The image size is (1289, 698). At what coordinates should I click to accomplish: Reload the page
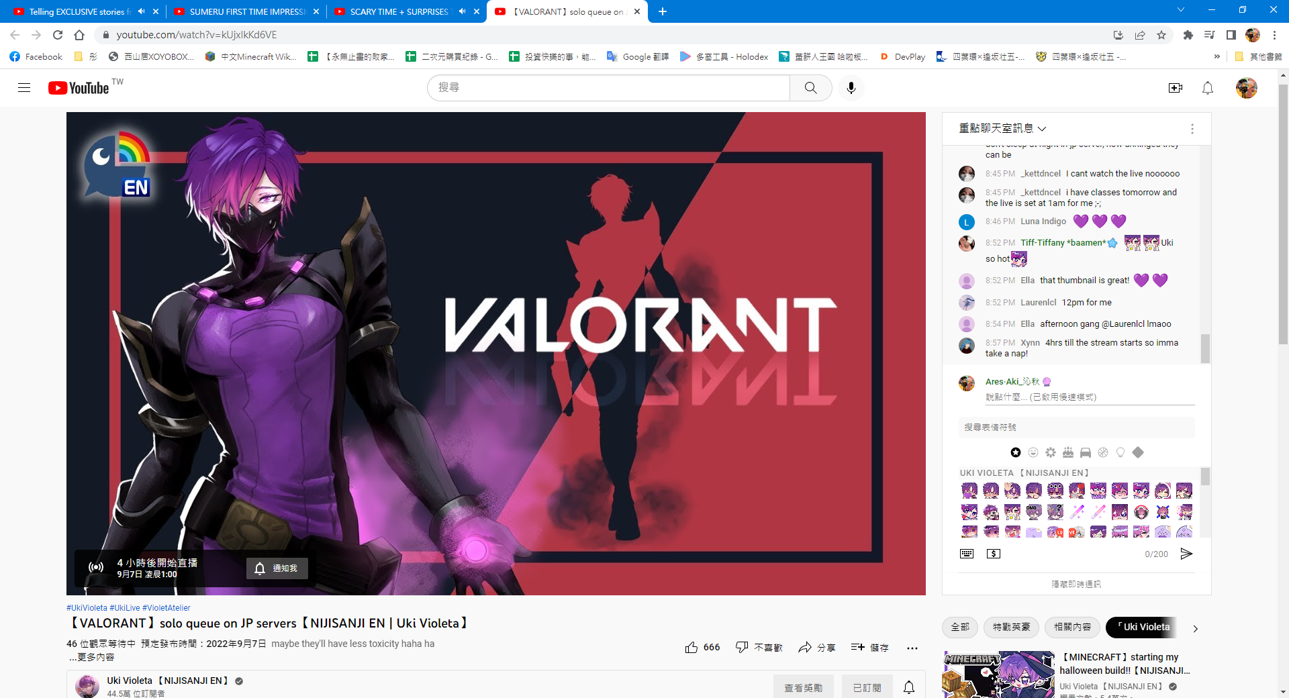58,35
